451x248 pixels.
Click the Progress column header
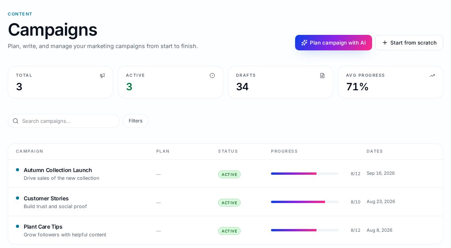coord(284,151)
